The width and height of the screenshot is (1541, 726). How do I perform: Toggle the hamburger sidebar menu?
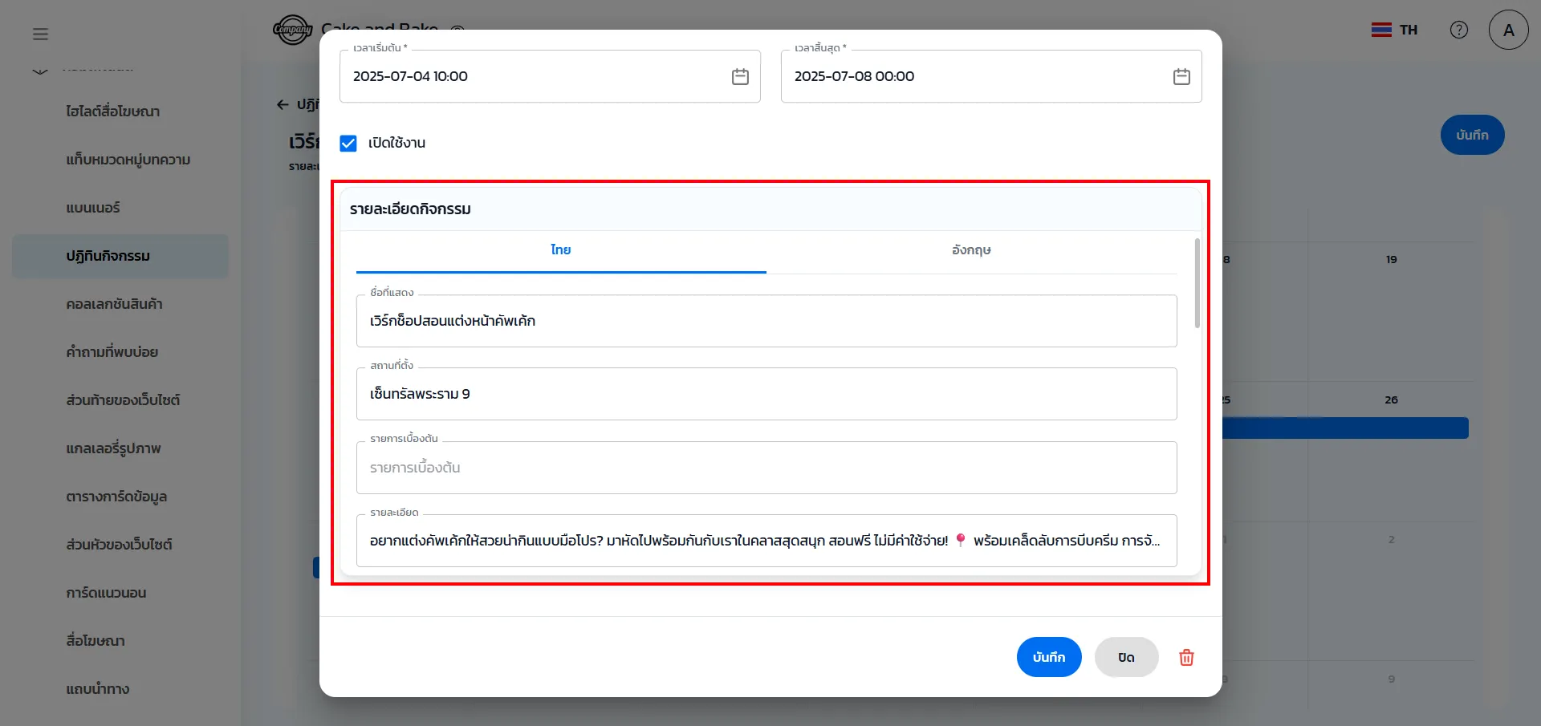coord(40,34)
